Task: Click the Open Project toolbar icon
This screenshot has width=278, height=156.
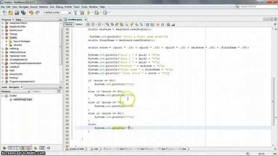Action: coord(17,13)
